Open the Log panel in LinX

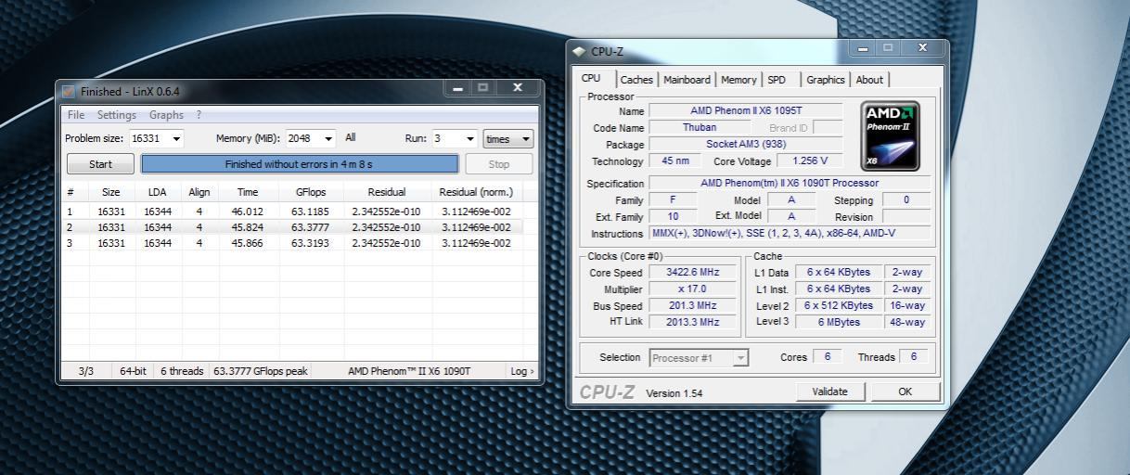click(x=522, y=371)
